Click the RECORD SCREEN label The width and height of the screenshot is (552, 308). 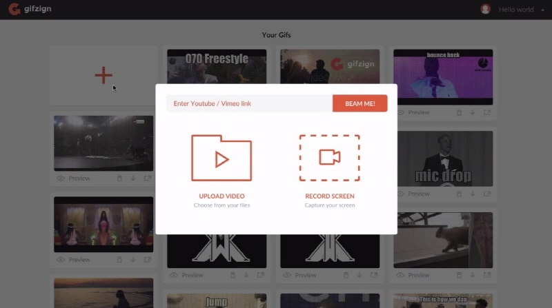pyautogui.click(x=330, y=196)
